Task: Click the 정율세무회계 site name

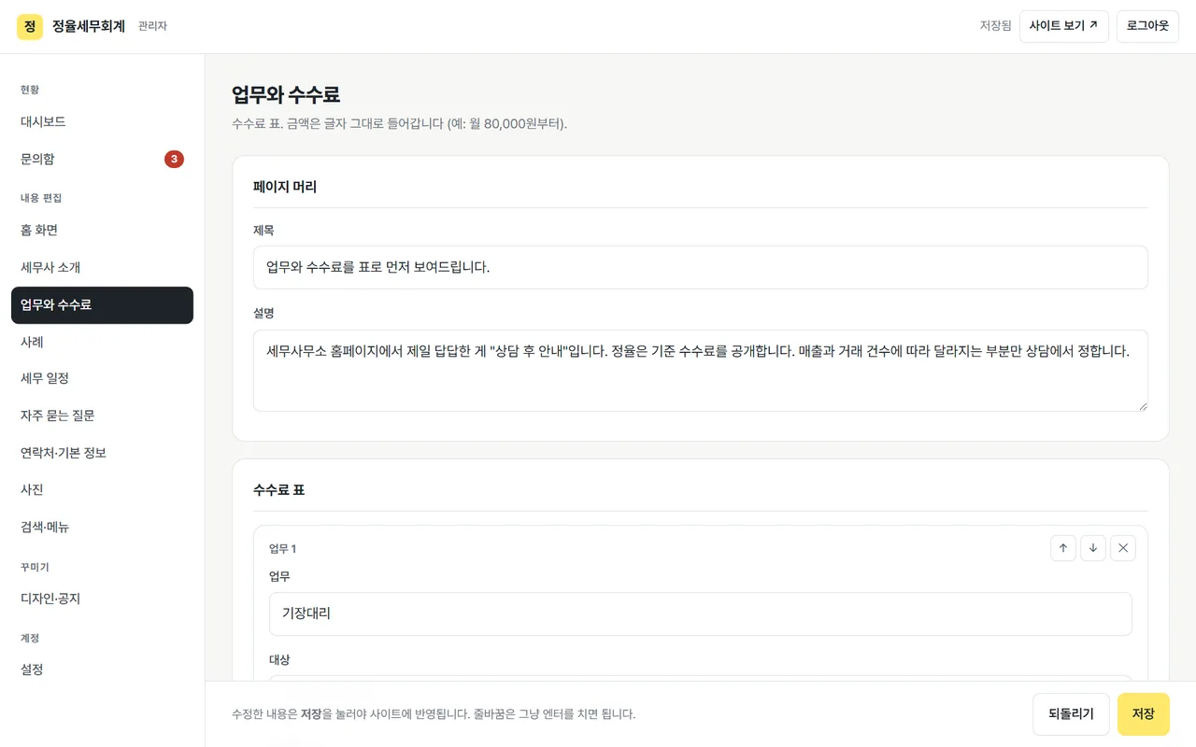Action: pos(89,26)
